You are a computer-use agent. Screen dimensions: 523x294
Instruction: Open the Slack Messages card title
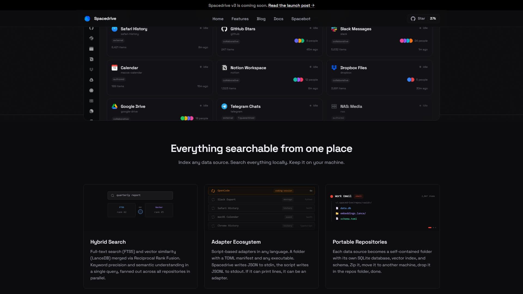355,29
